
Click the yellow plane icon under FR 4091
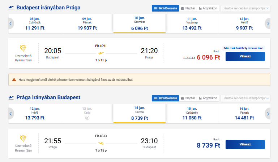101,53
